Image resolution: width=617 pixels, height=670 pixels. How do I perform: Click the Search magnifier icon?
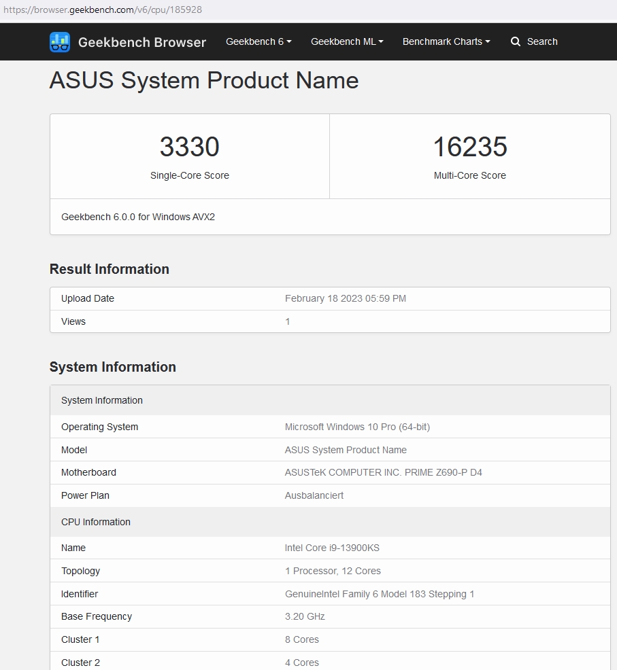tap(515, 41)
